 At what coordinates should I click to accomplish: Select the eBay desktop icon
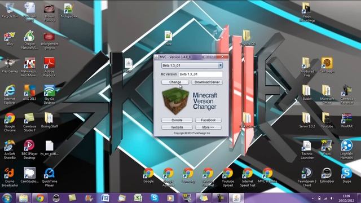(10, 38)
